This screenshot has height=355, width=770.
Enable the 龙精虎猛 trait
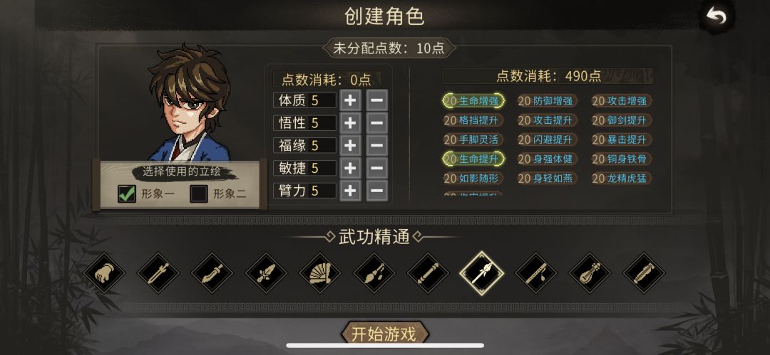coord(622,178)
